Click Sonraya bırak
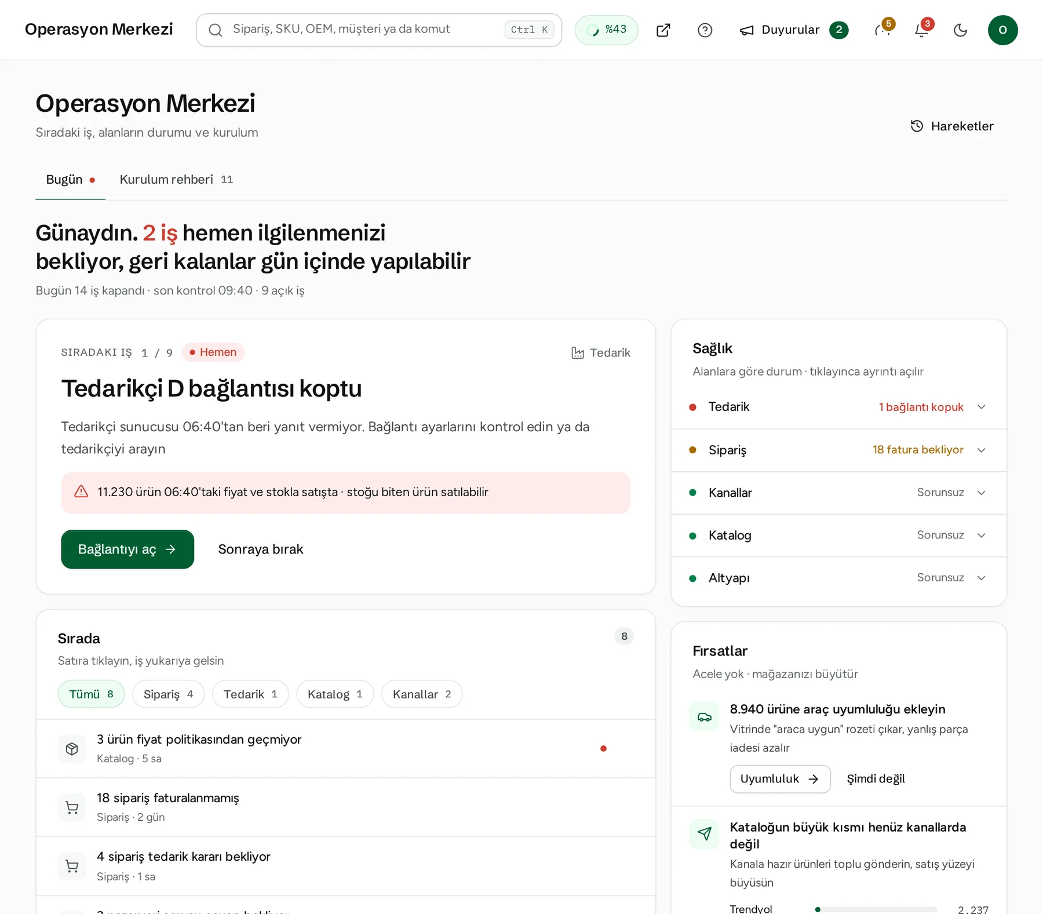Viewport: 1043px width, 914px height. pyautogui.click(x=261, y=549)
